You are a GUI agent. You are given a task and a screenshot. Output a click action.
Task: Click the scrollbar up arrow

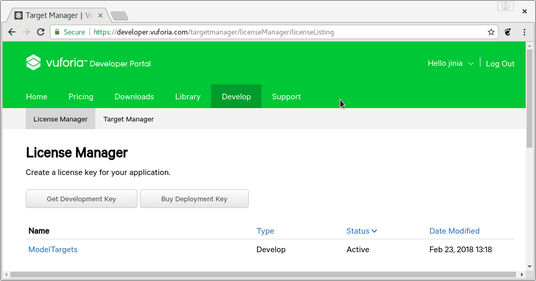click(x=529, y=45)
